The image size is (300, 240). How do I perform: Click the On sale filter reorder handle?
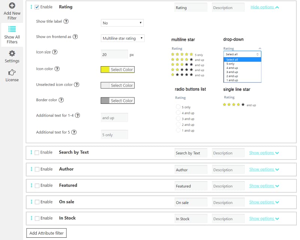(31, 202)
